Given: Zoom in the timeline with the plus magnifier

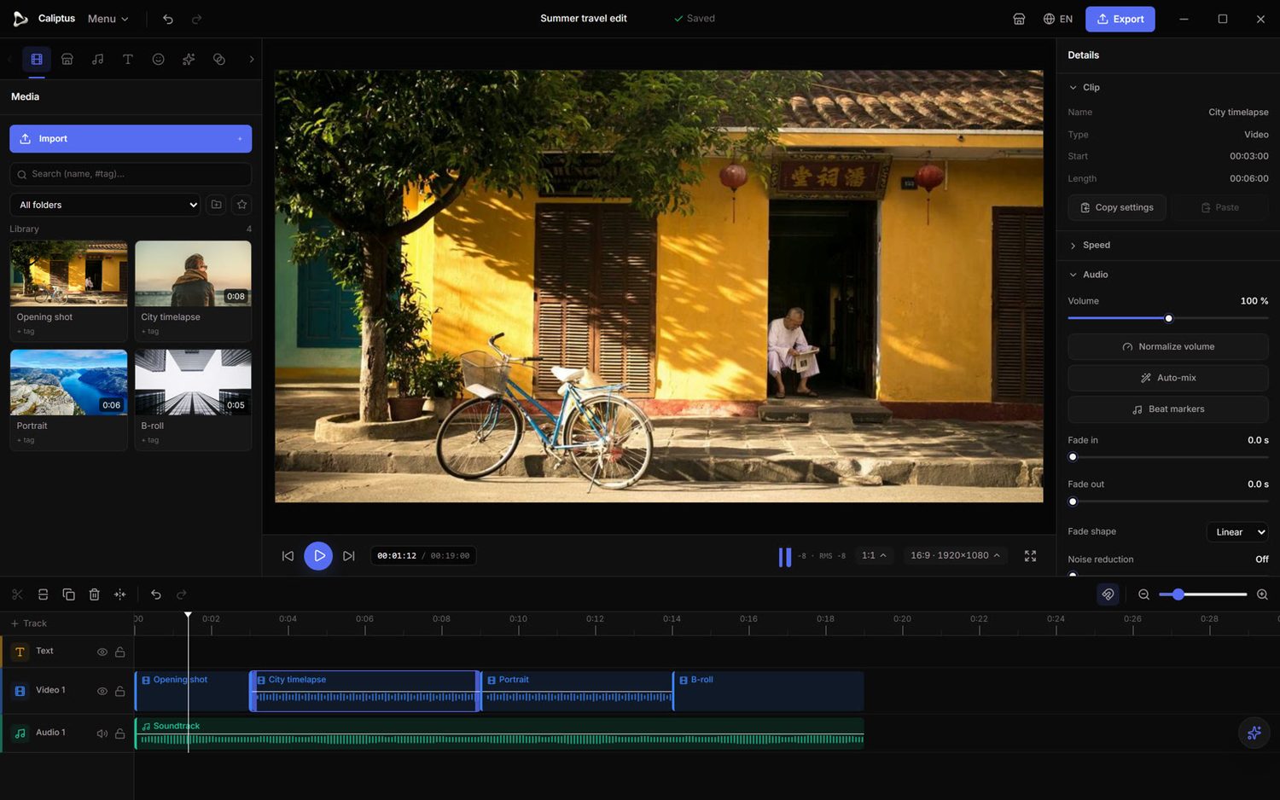Looking at the screenshot, I should (x=1262, y=594).
